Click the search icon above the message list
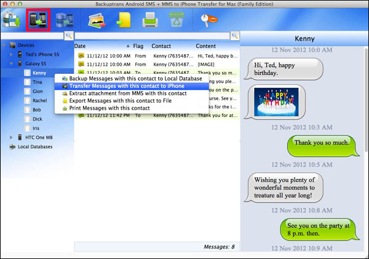The height and width of the screenshot is (259, 369). coord(235,36)
